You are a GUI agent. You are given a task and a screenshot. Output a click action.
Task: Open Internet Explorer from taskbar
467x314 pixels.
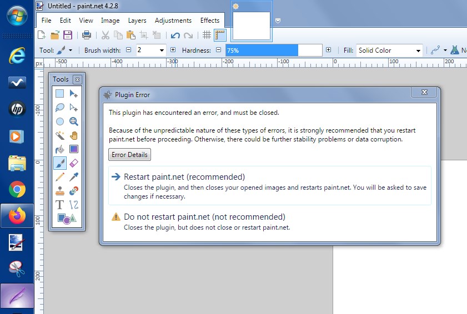[x=17, y=55]
